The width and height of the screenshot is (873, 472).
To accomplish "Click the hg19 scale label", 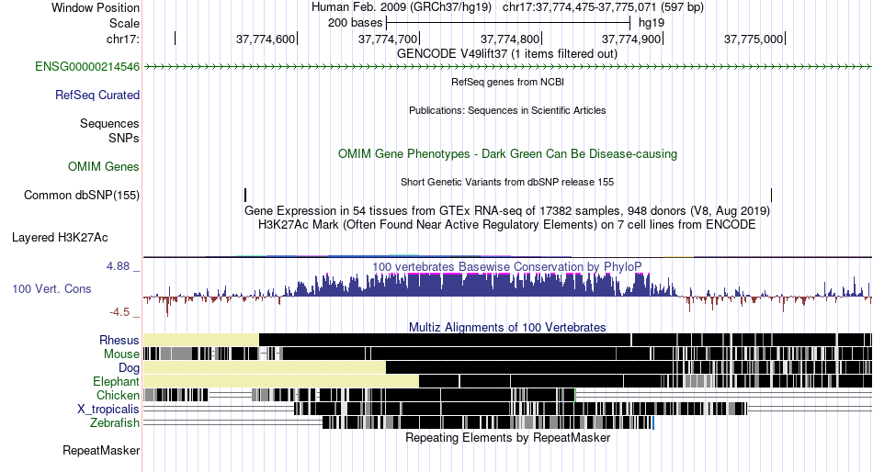I will point(652,23).
